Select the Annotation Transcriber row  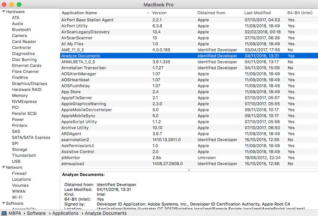coord(189,68)
